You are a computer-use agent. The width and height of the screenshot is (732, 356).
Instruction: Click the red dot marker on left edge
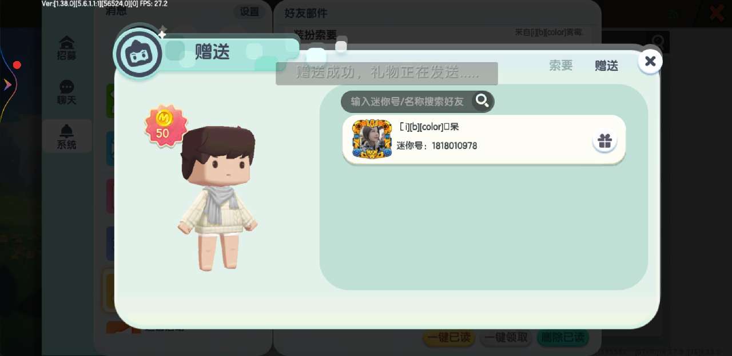point(17,65)
